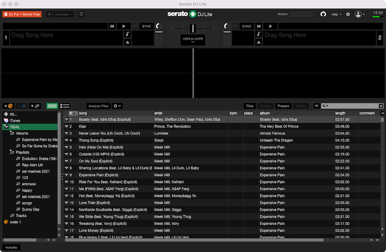Click the add new crate icon
The image size is (386, 252).
[8, 106]
